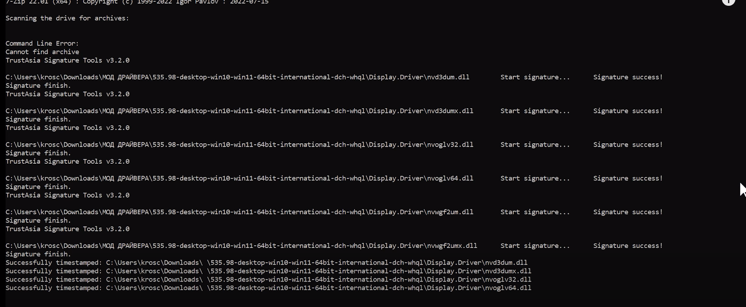Select the 'Successfully timestamped' line for nvoglv64.dll
This screenshot has width=746, height=307.
268,288
